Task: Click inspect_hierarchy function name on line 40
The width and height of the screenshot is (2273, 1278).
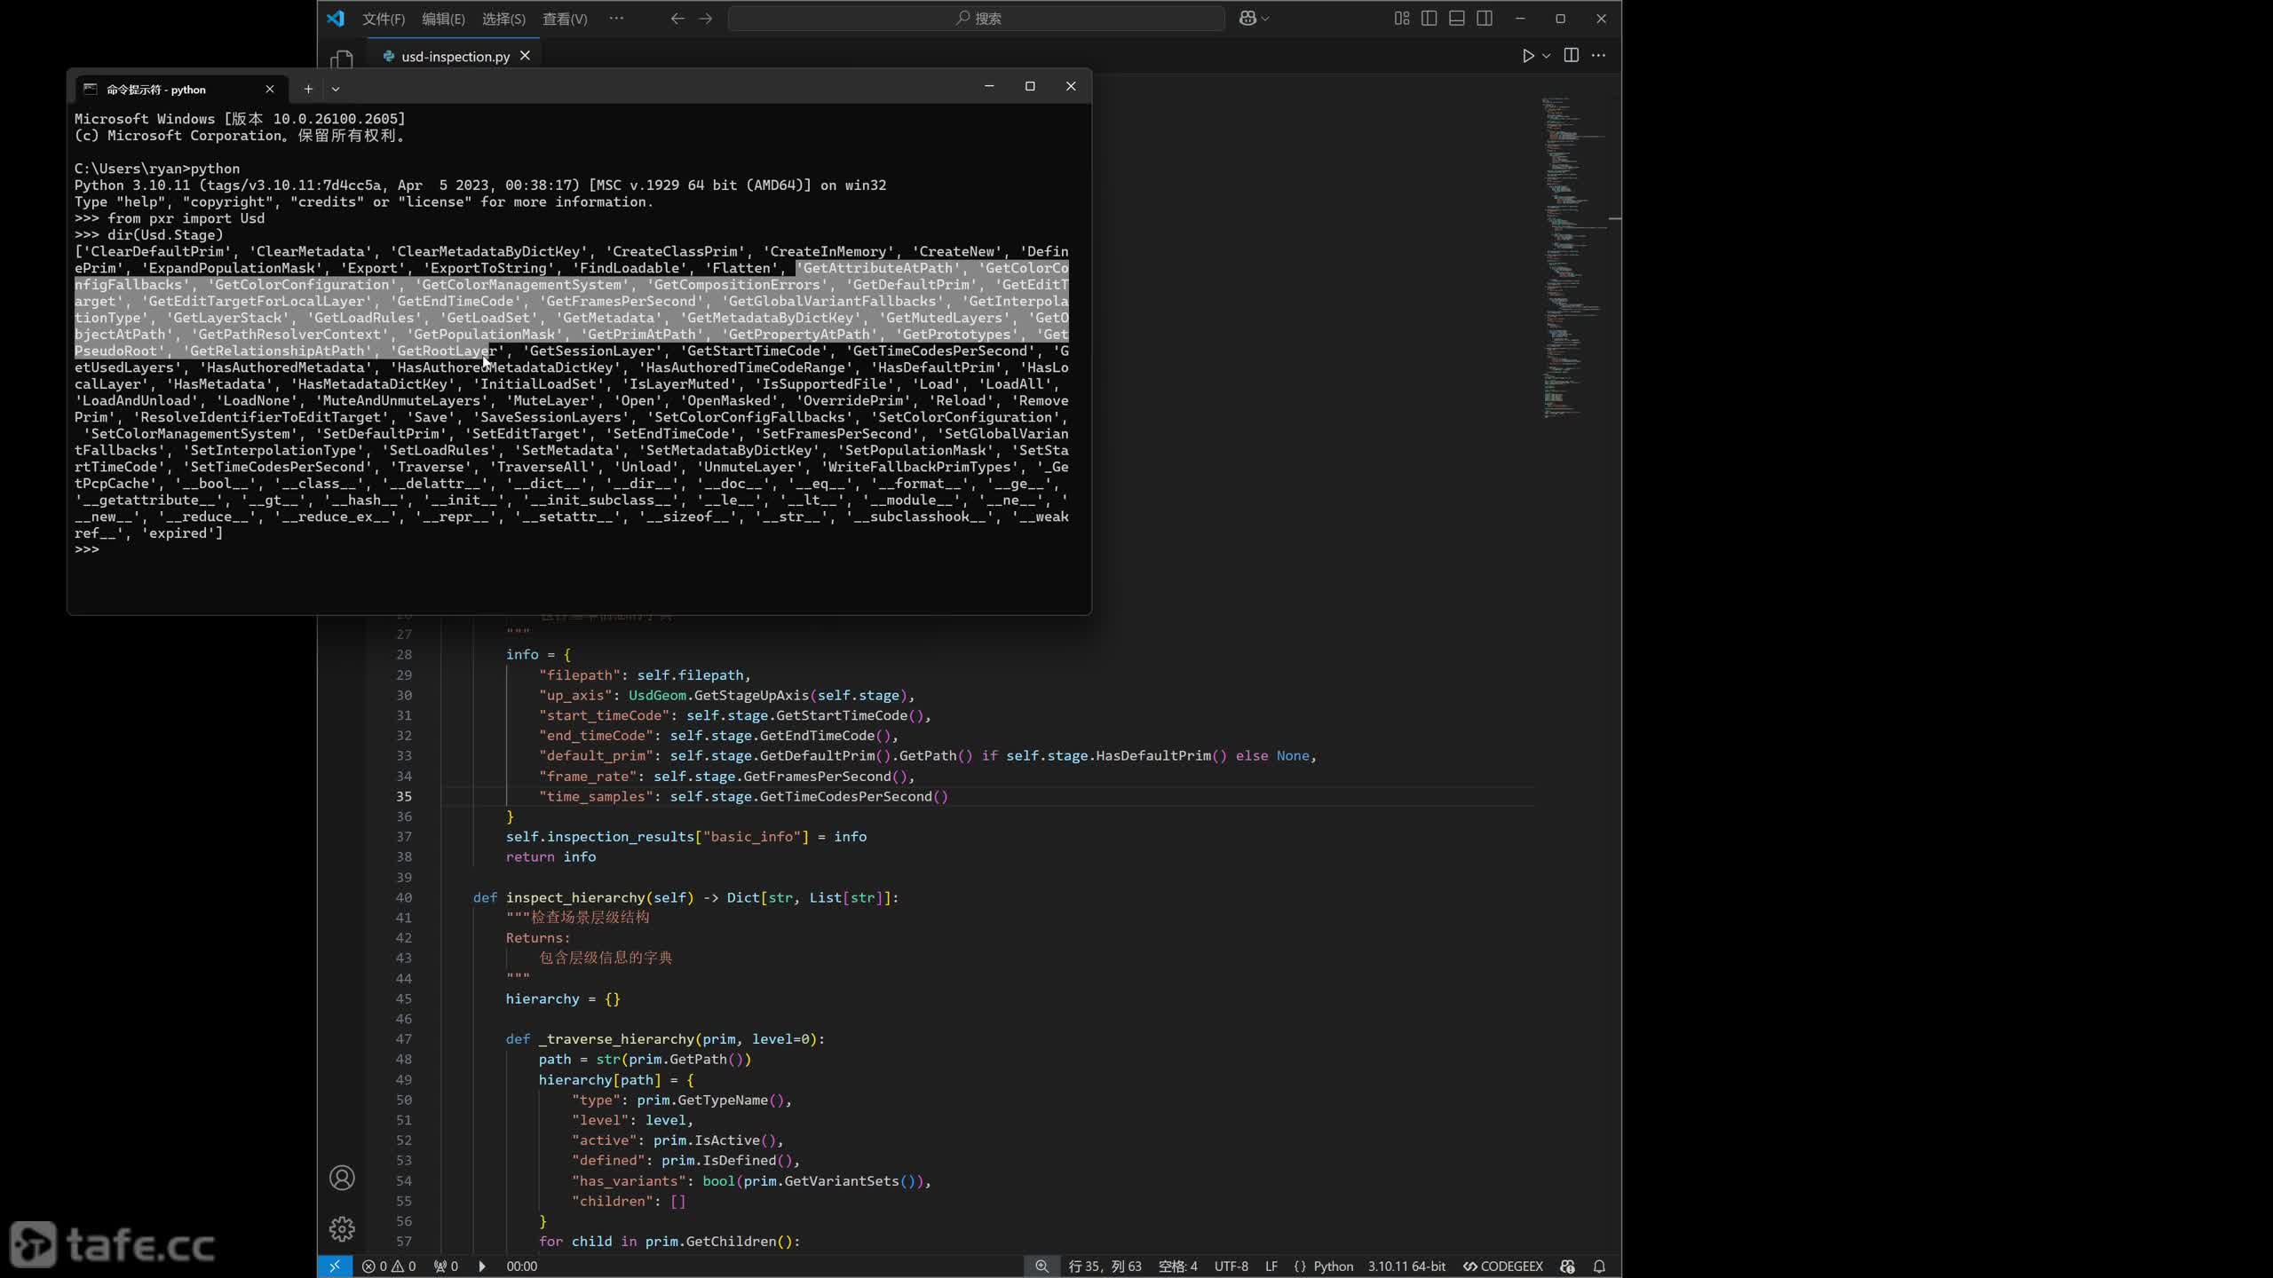Action: click(575, 897)
